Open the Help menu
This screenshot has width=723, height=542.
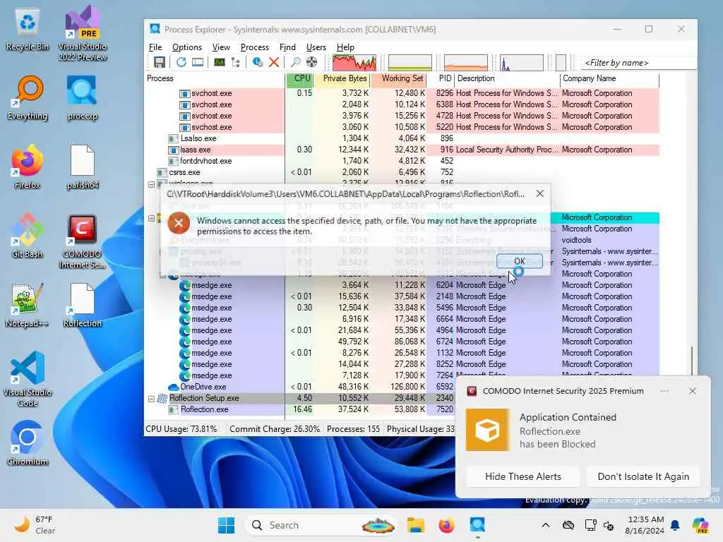point(345,47)
